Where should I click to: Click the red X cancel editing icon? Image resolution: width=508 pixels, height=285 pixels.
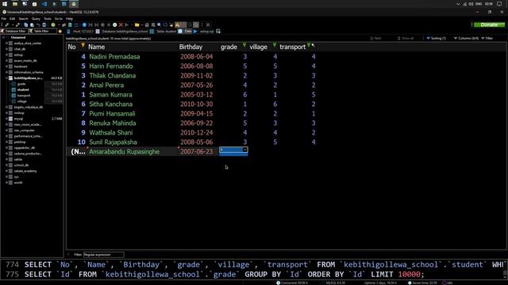121,25
